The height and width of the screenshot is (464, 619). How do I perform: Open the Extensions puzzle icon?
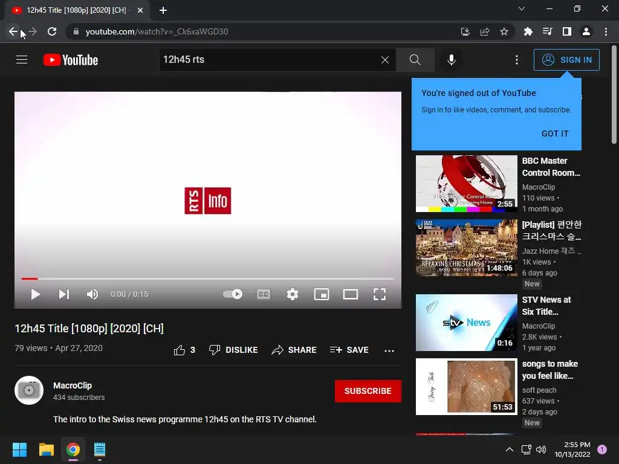[528, 31]
